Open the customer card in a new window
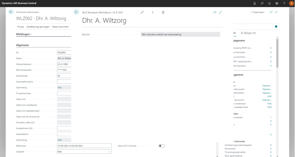Viewport: 295px width, 157px height. pos(271,12)
